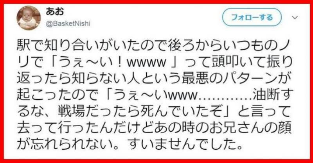Open the @BasketNishi handle link
Screen dimensions: 313x163
click(x=68, y=23)
